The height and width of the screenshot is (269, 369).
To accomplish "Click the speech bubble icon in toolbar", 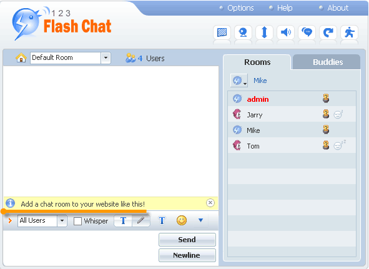I will pos(307,32).
